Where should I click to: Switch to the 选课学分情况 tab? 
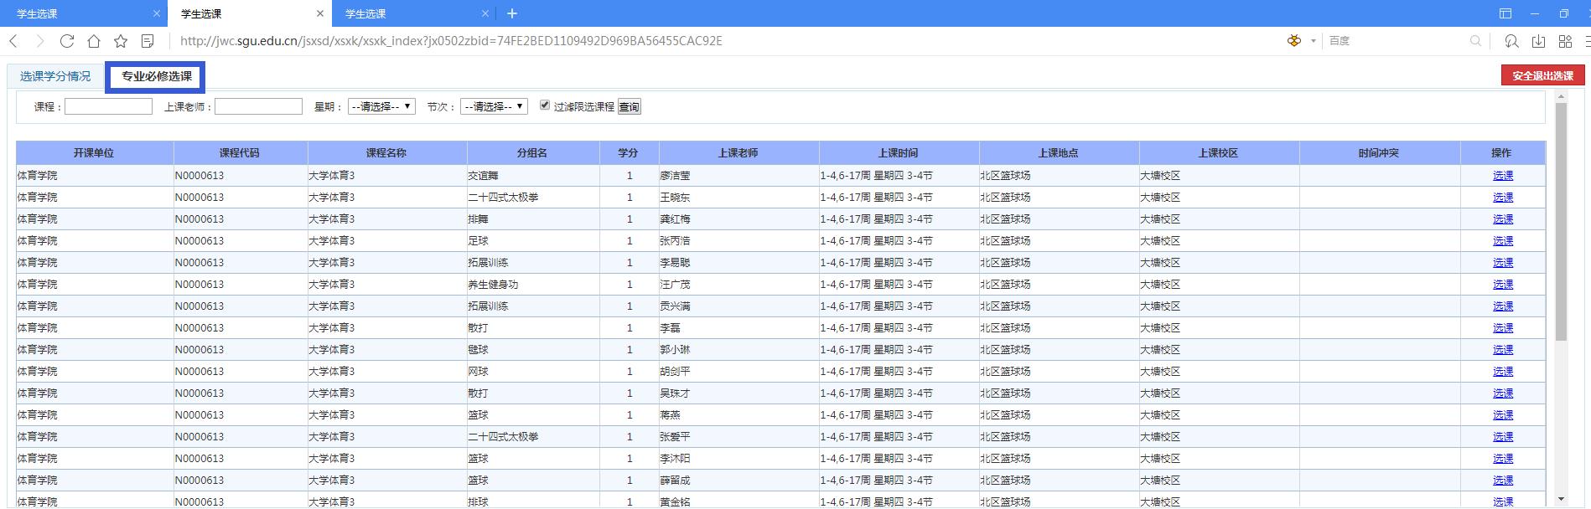coord(55,76)
